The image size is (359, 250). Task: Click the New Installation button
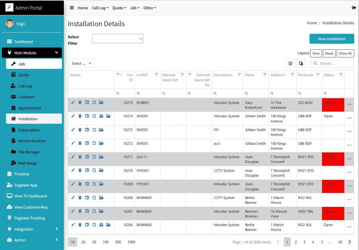[332, 39]
